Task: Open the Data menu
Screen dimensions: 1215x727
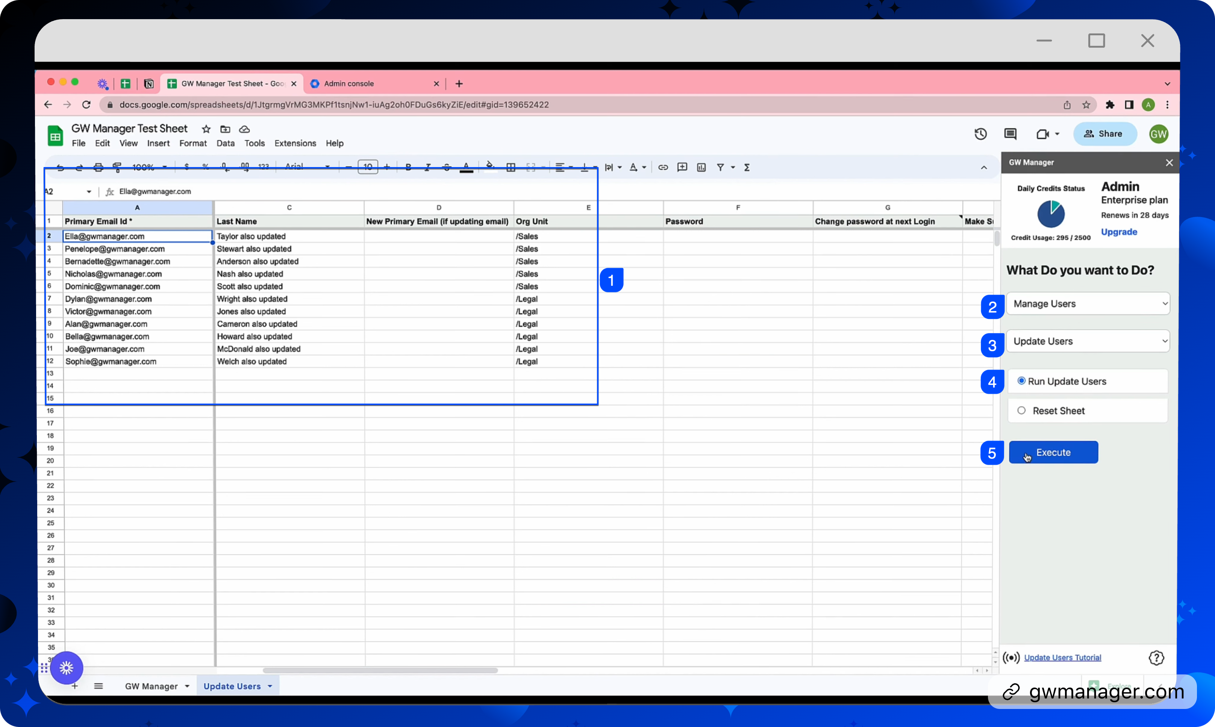Action: [x=226, y=143]
